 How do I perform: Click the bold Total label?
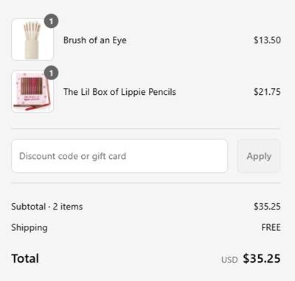click(x=25, y=258)
